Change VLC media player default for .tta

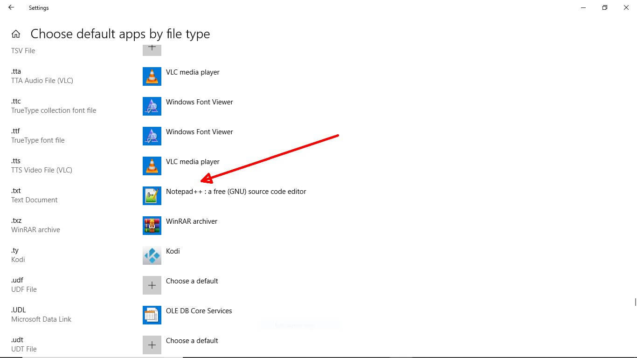tap(193, 72)
